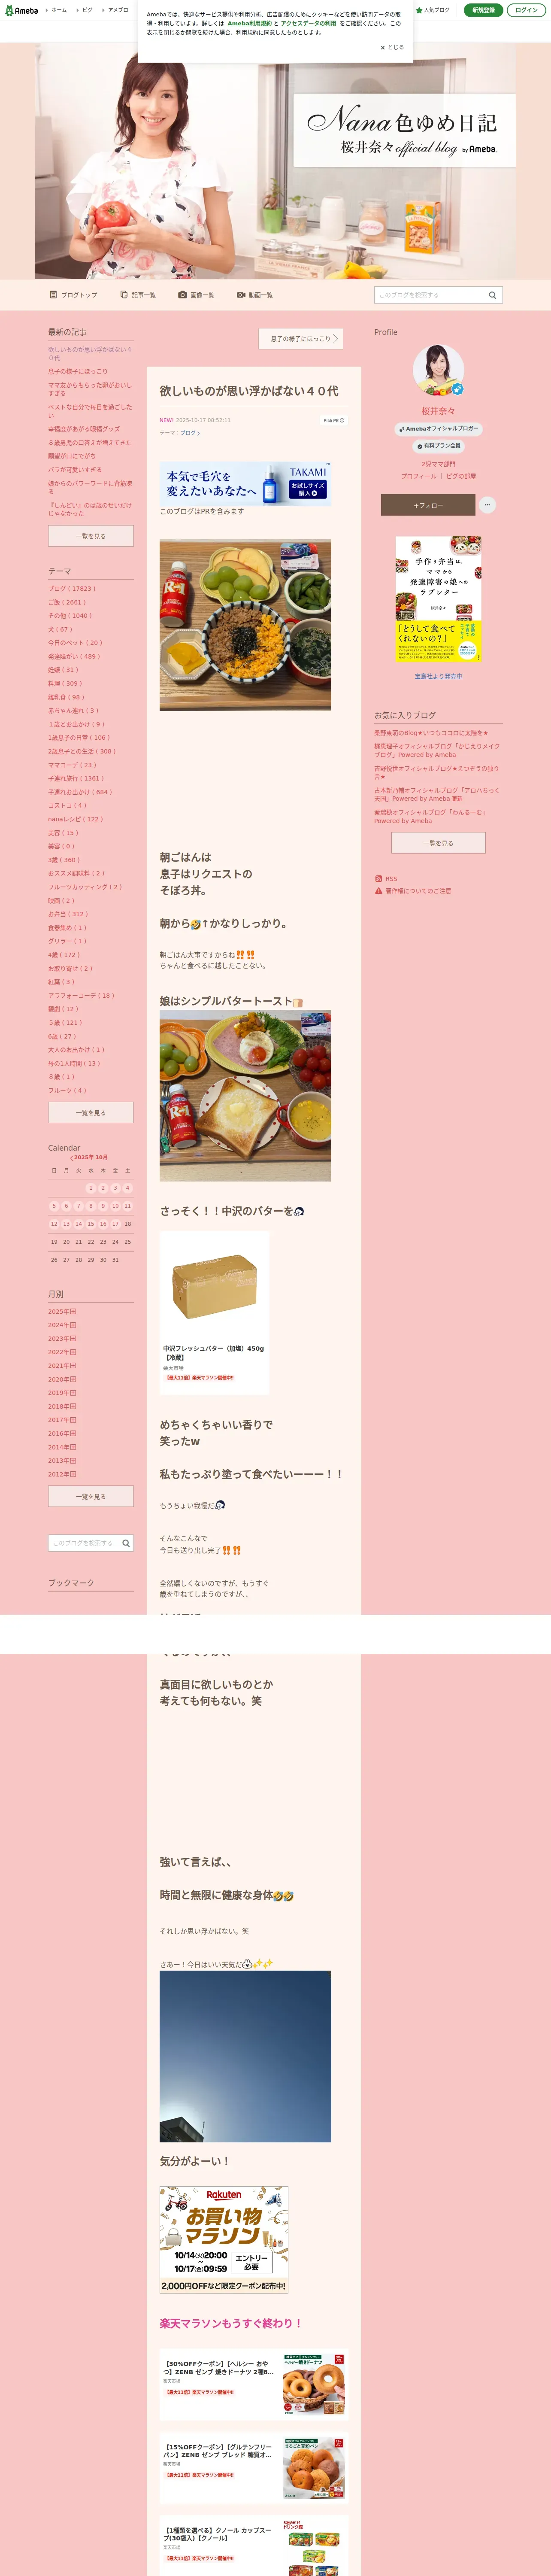Go to the previous month in the calendar

coord(72,1157)
